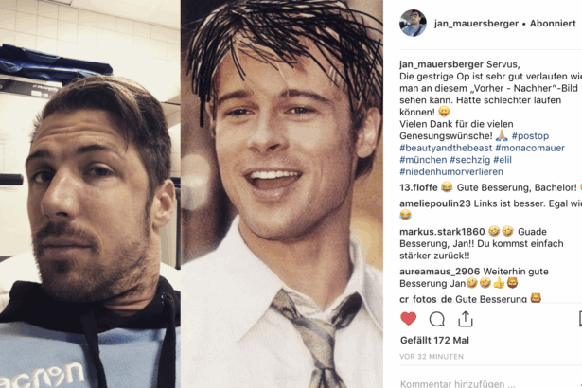Open the #beautyandthebeast hashtag
The width and height of the screenshot is (582, 388).
pyautogui.click(x=446, y=148)
